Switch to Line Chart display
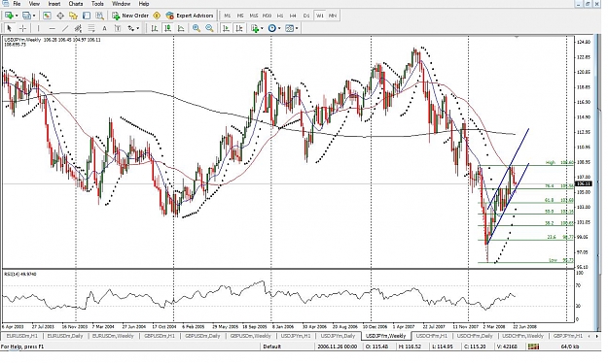Viewport: 608px width, 363px height. point(181,28)
